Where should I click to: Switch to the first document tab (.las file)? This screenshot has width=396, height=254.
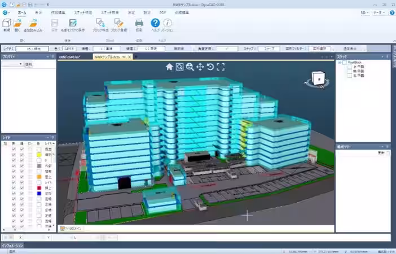70,57
